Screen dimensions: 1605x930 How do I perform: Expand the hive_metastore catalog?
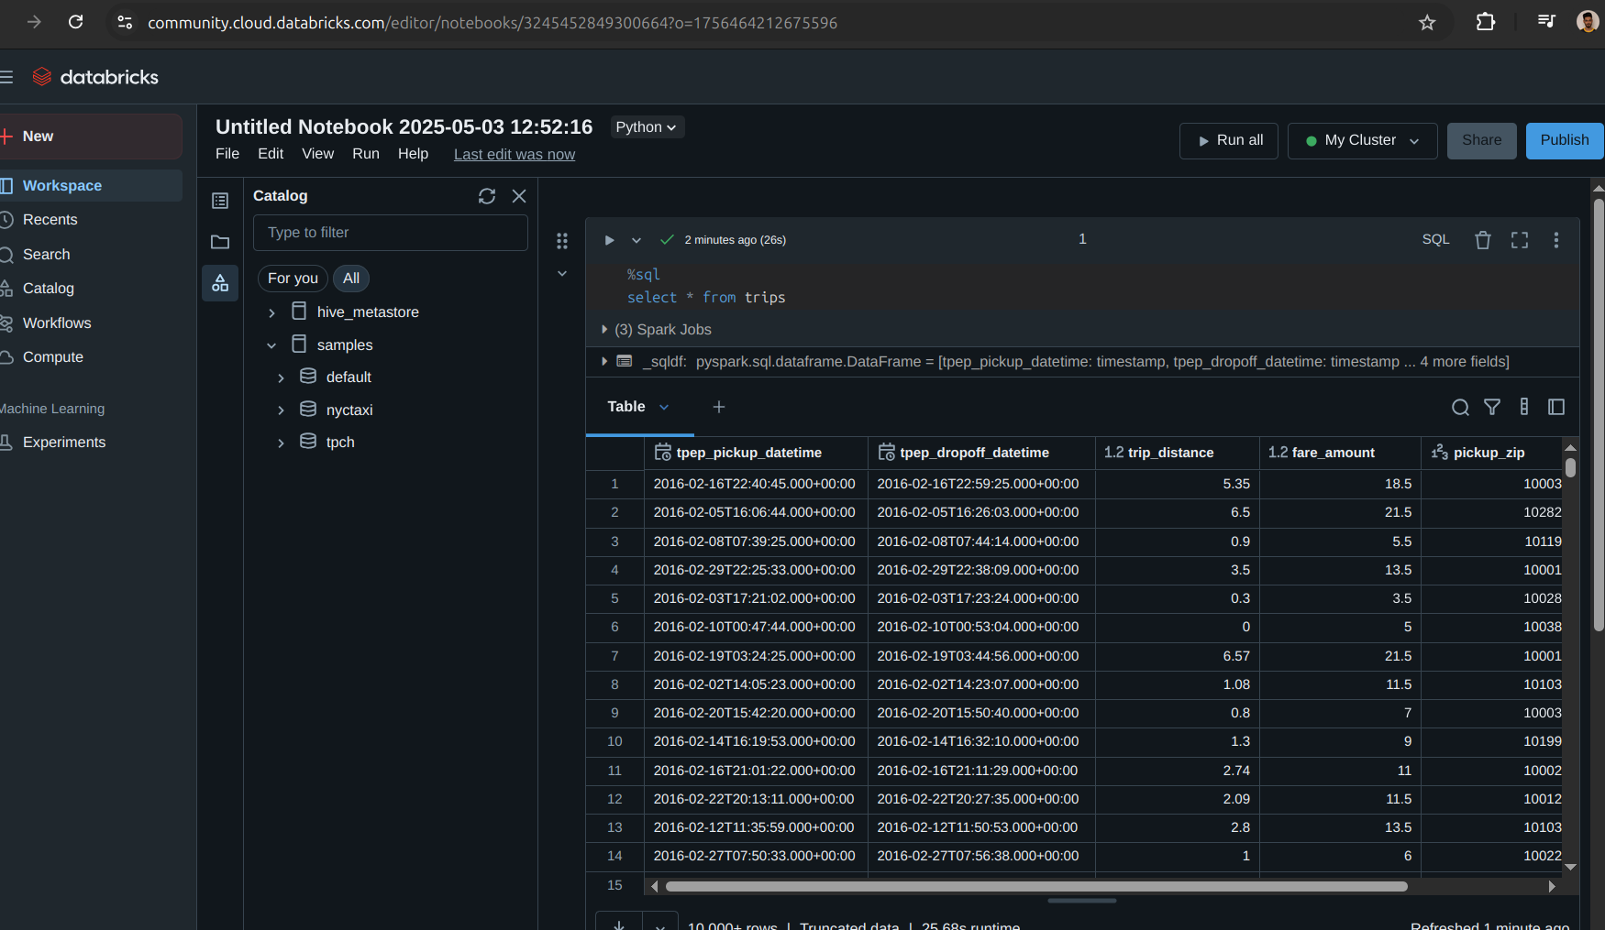271,312
